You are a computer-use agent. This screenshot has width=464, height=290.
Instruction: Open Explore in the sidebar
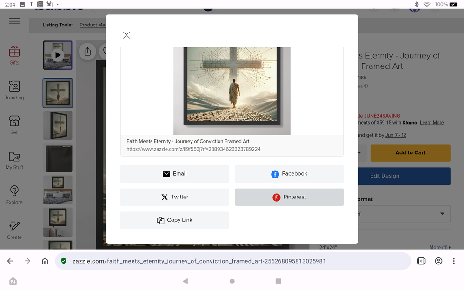pyautogui.click(x=14, y=195)
